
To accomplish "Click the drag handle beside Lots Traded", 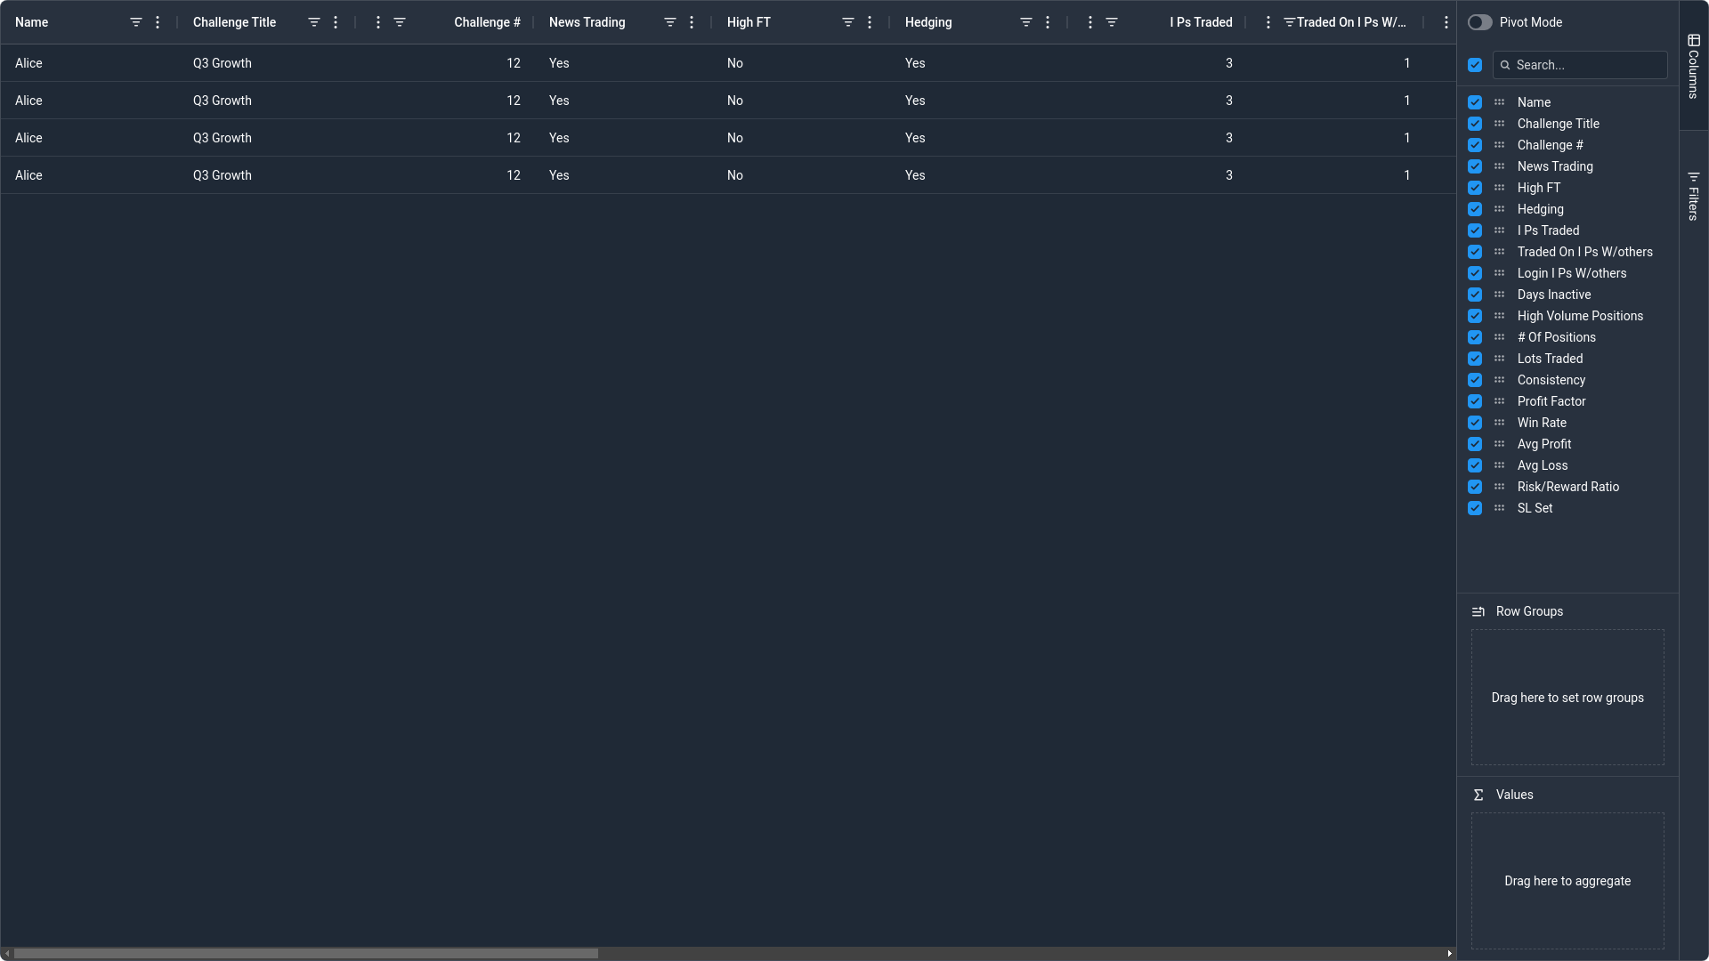I will pos(1500,359).
